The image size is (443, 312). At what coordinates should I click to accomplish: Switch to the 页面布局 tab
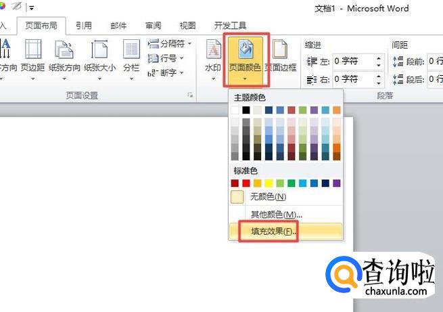pyautogui.click(x=41, y=26)
